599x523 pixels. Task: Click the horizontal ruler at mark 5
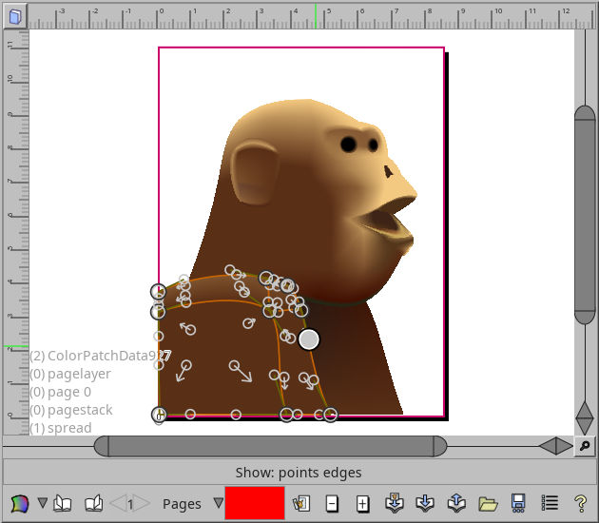[x=325, y=16]
